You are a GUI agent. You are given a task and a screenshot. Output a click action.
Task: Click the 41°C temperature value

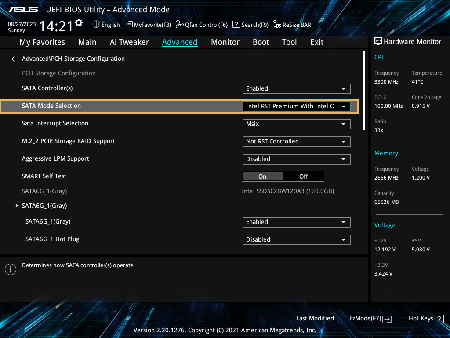pyautogui.click(x=417, y=82)
